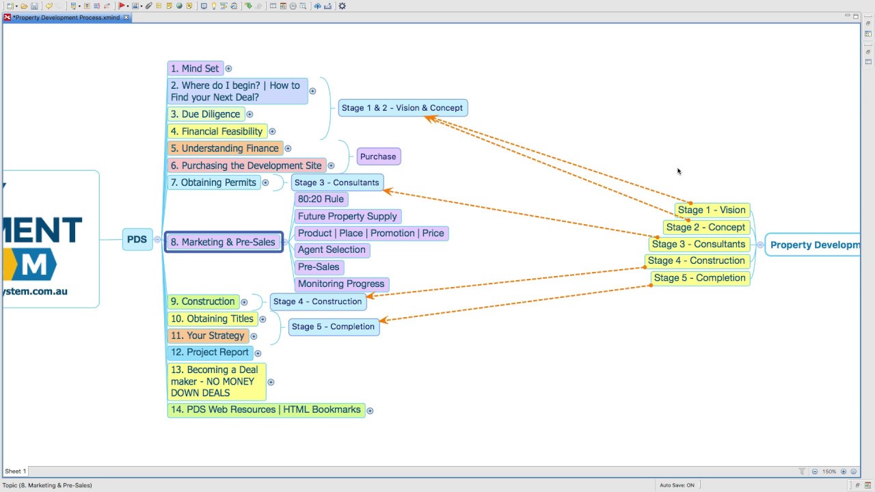Click the filter funnel icon in status bar
The height and width of the screenshot is (492, 875).
[802, 471]
